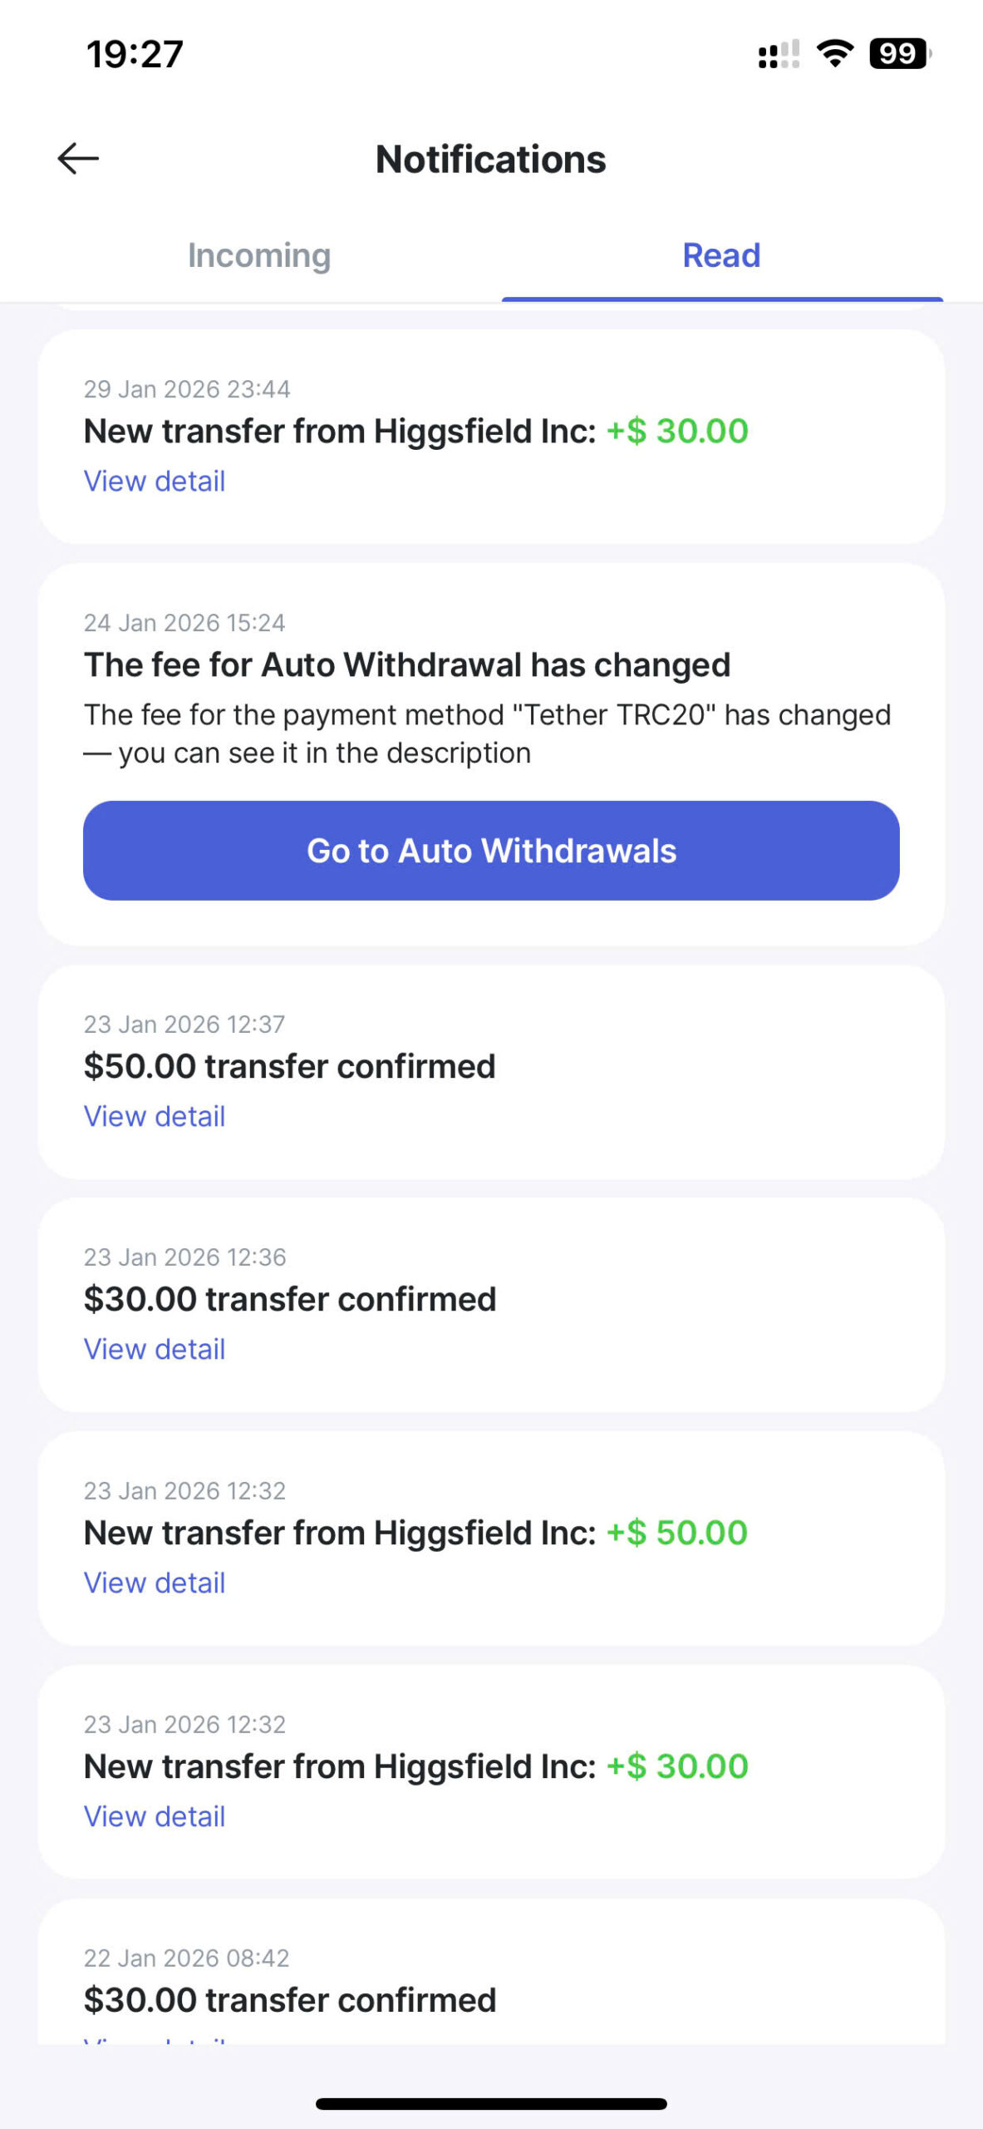The image size is (983, 2129).
Task: Tap the cellular signal icon
Action: pyautogui.click(x=779, y=55)
